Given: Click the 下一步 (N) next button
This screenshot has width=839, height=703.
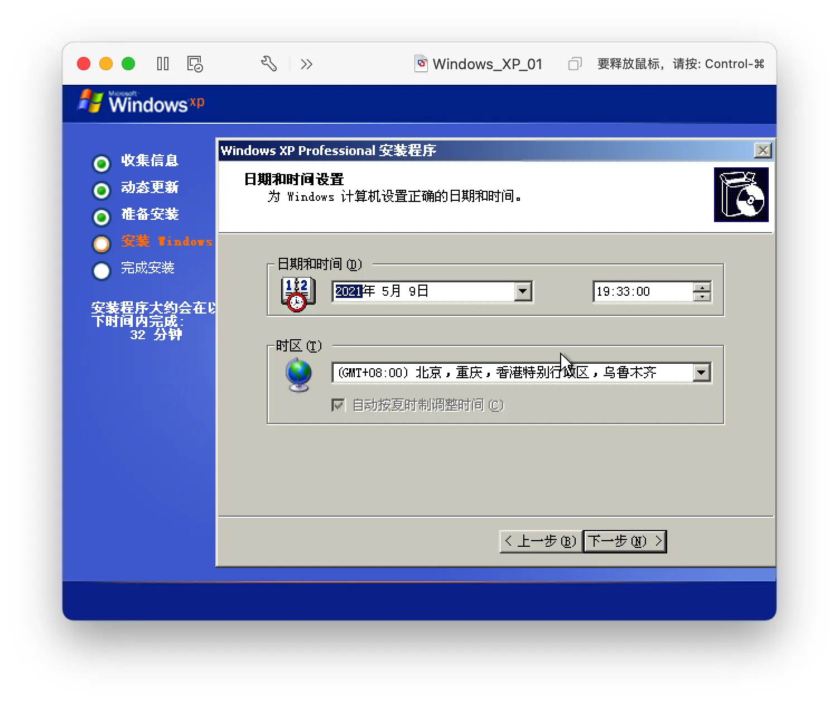Looking at the screenshot, I should tap(625, 541).
